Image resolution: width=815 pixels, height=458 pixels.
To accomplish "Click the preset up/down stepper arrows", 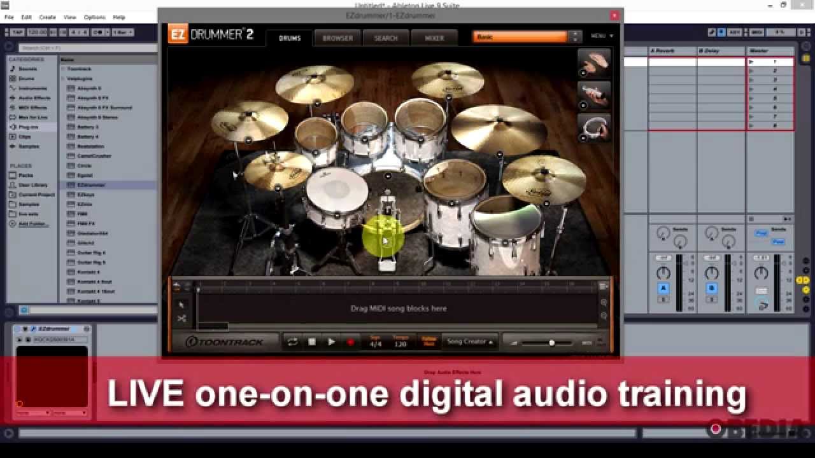I will point(575,37).
